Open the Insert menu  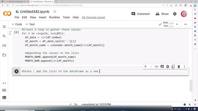[43, 17]
